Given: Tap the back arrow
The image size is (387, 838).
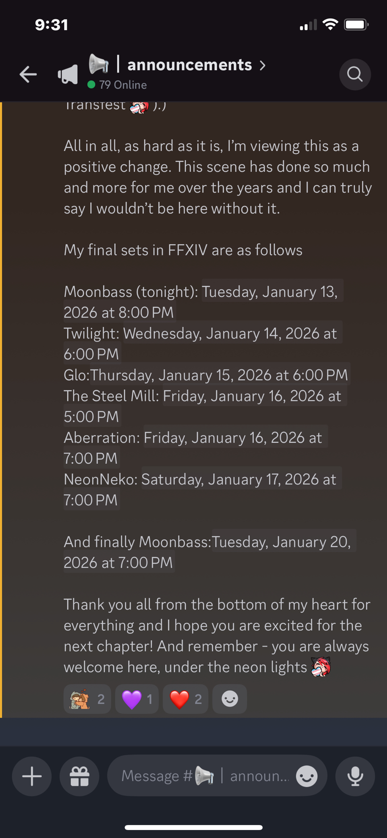Looking at the screenshot, I should tap(28, 75).
